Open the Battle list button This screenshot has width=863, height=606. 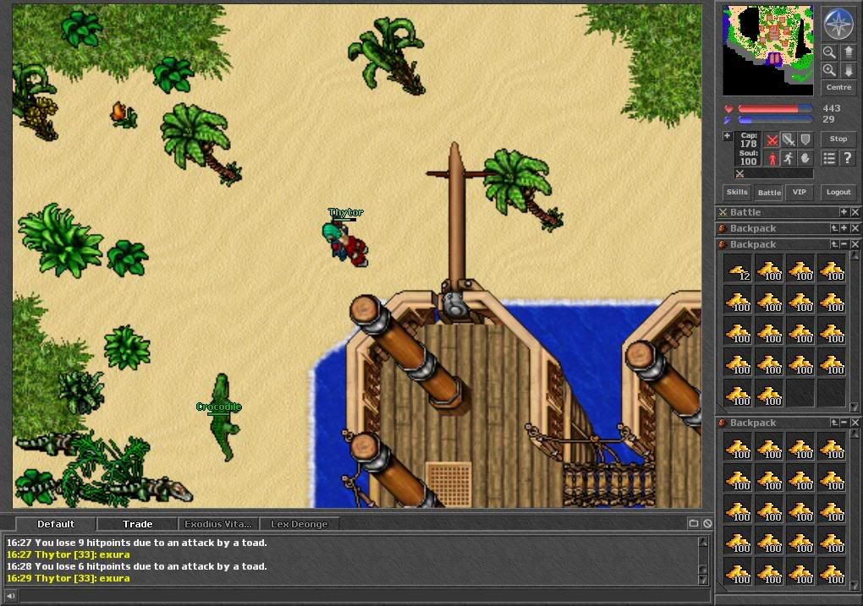pos(769,193)
